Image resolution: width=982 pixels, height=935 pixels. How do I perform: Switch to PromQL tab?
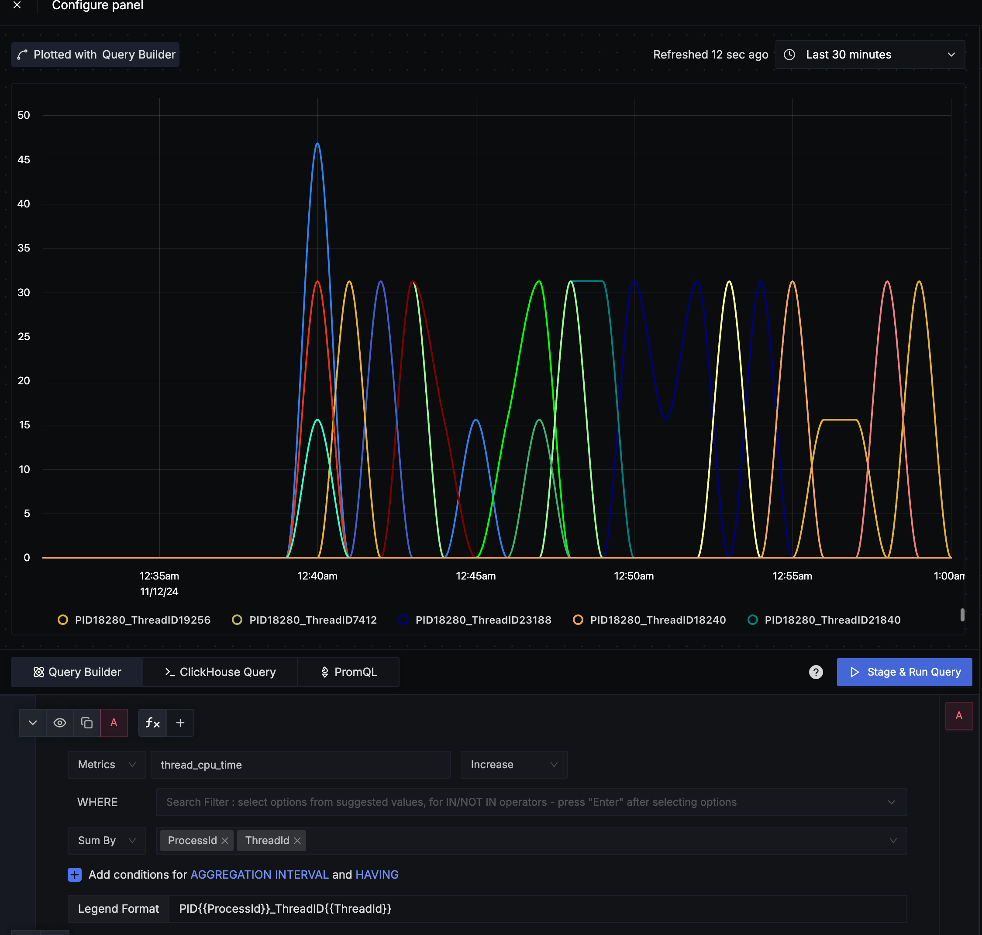tap(348, 673)
